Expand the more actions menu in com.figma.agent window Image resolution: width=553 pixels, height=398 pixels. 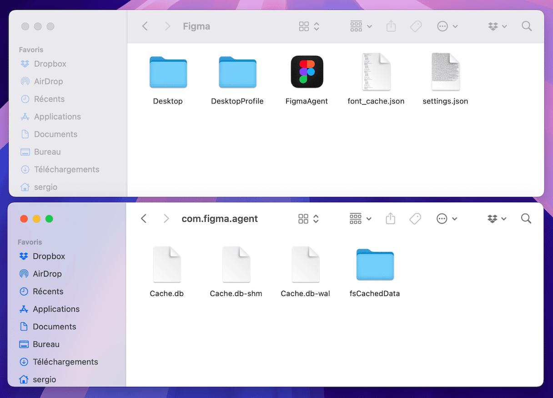click(x=447, y=219)
